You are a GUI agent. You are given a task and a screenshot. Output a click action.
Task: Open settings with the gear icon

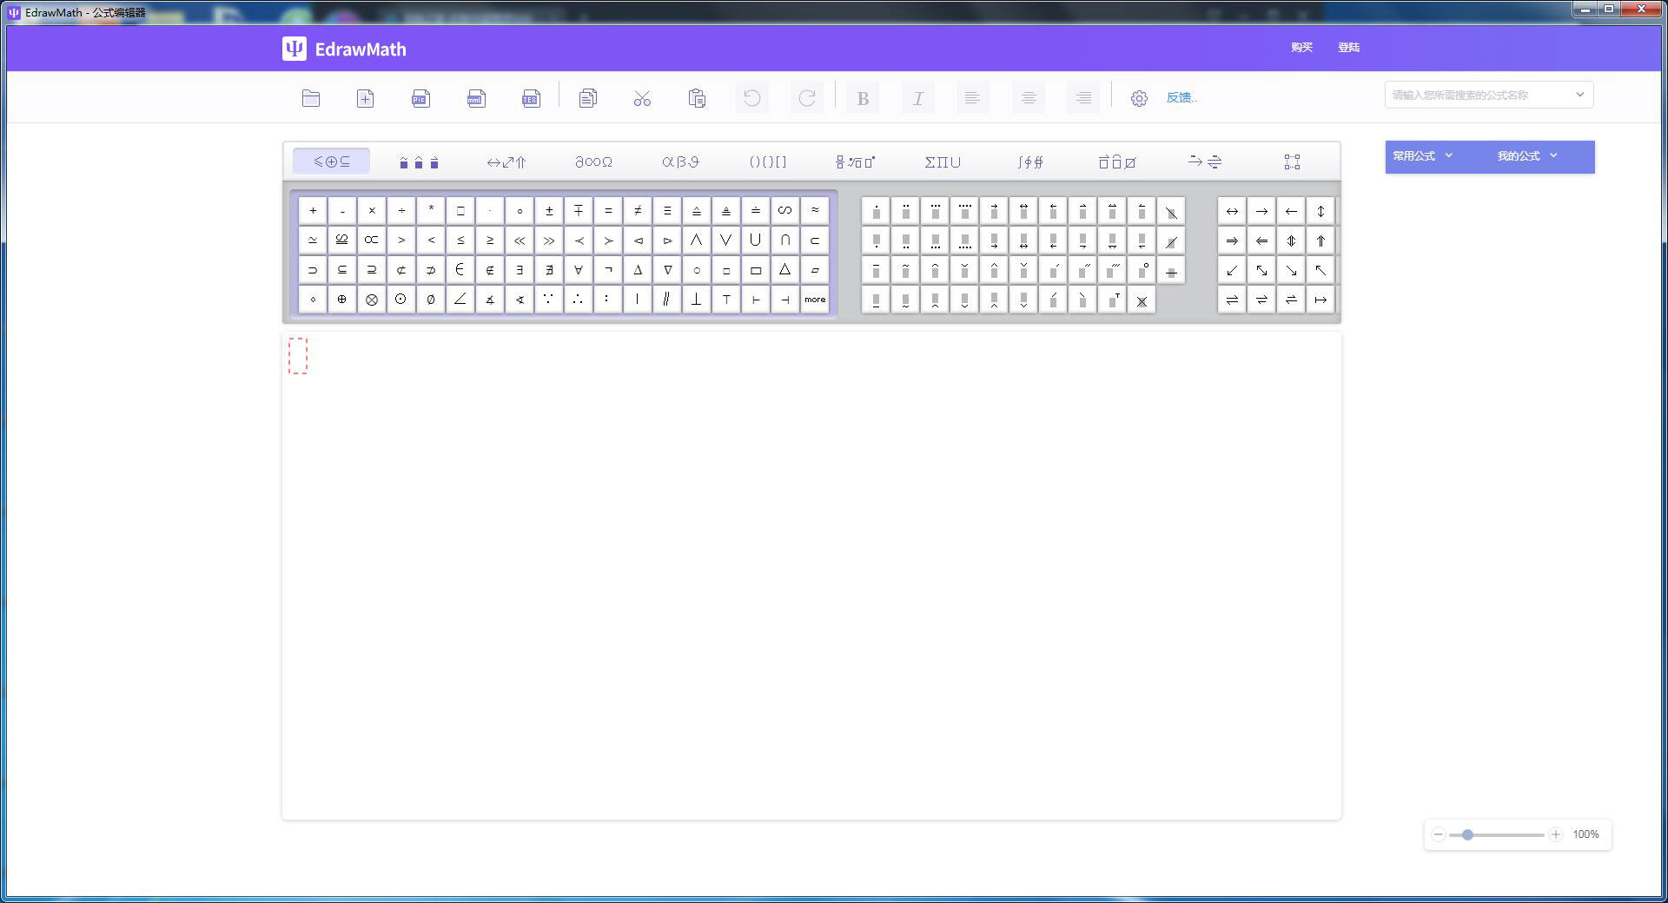1139,98
